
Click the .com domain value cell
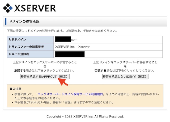coord(108,39)
